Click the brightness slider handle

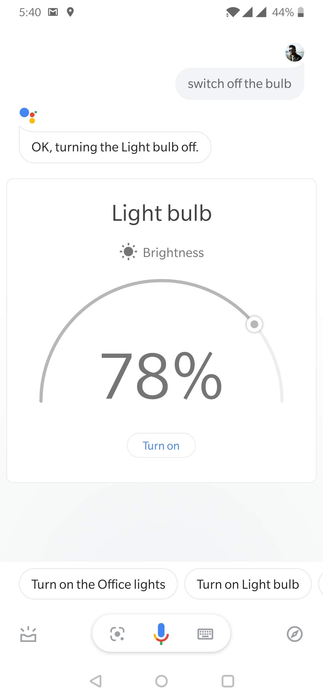click(254, 324)
